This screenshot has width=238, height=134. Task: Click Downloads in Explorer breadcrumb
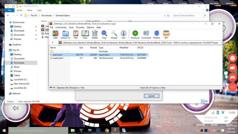pos(46,16)
